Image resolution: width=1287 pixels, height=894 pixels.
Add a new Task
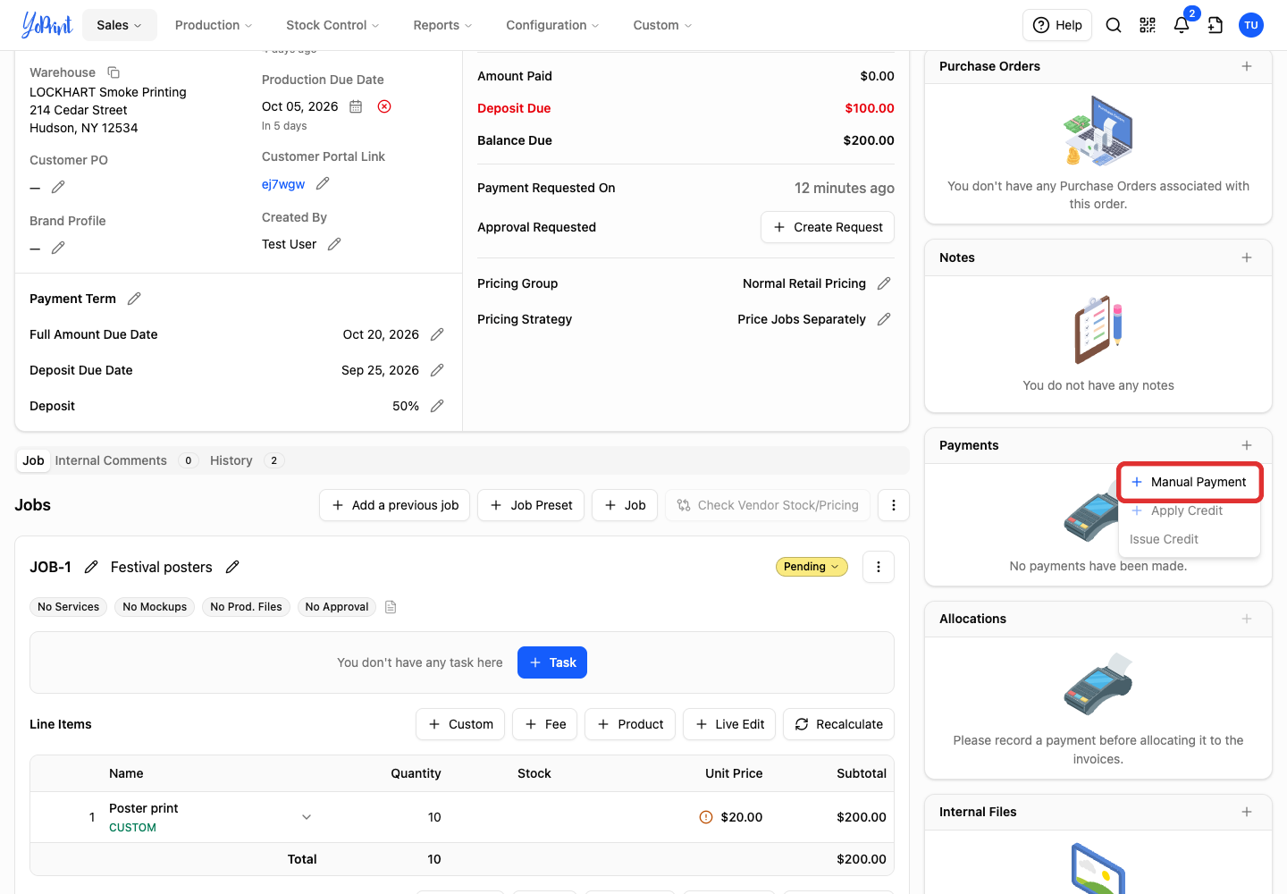[552, 662]
